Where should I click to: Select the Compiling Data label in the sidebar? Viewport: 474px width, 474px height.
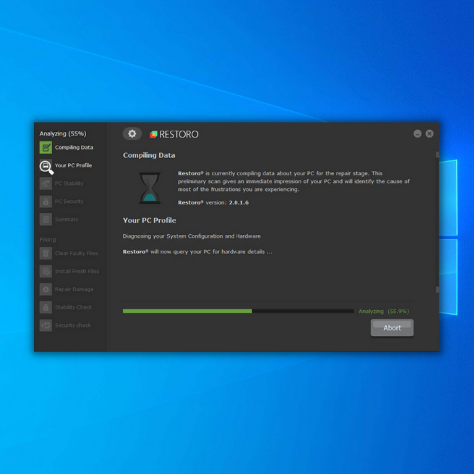point(74,148)
